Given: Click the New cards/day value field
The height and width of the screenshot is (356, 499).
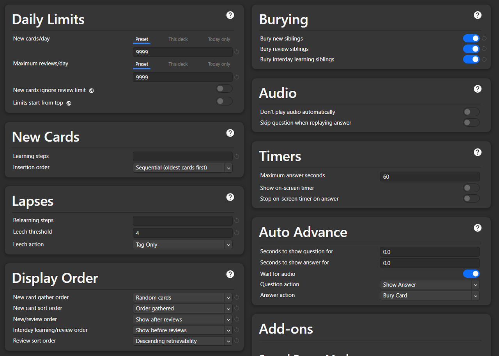Looking at the screenshot, I should (x=182, y=52).
